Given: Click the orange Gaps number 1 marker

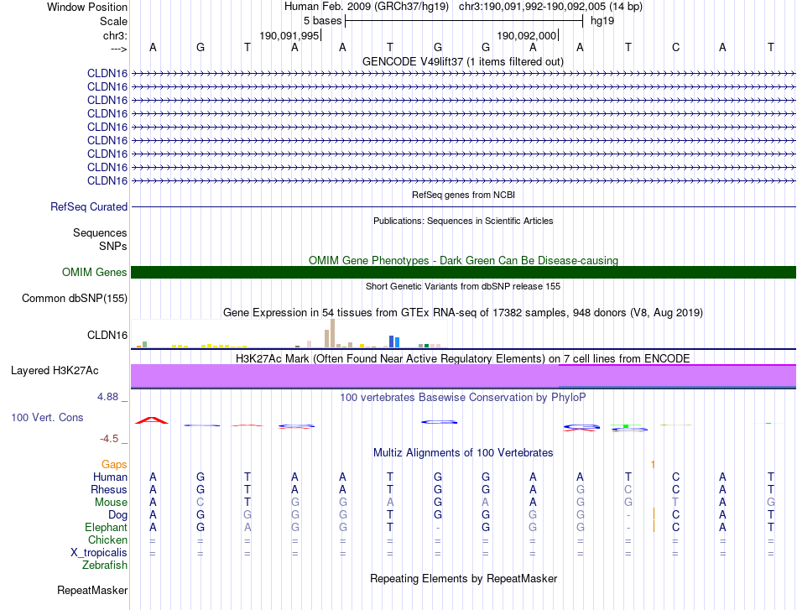Looking at the screenshot, I should [654, 464].
